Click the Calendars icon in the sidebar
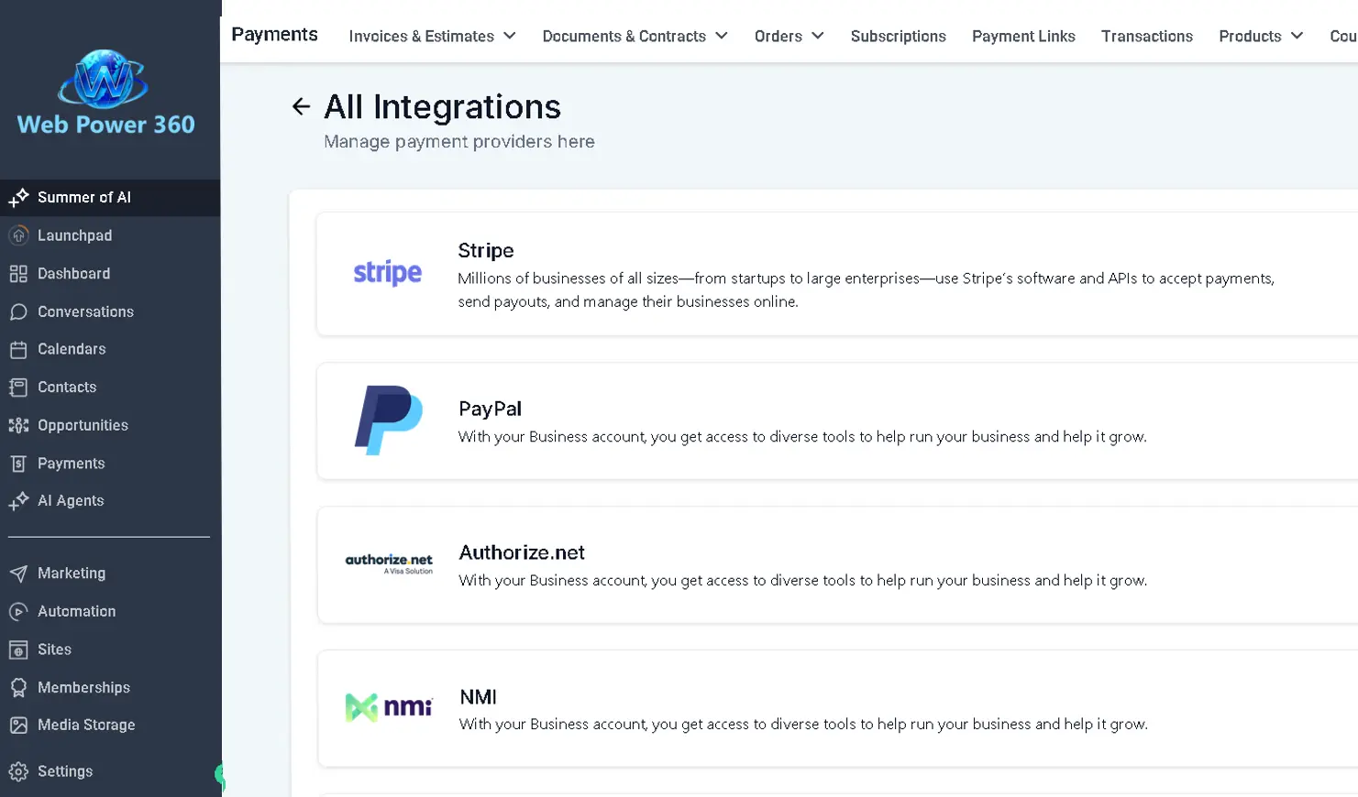The width and height of the screenshot is (1358, 797). 18,349
